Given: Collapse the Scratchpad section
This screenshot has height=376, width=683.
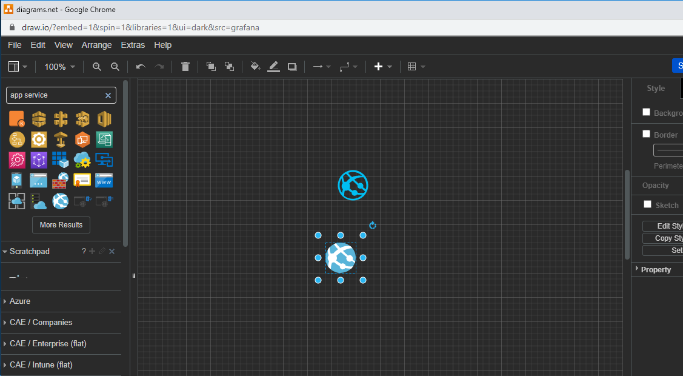Looking at the screenshot, I should (x=5, y=251).
